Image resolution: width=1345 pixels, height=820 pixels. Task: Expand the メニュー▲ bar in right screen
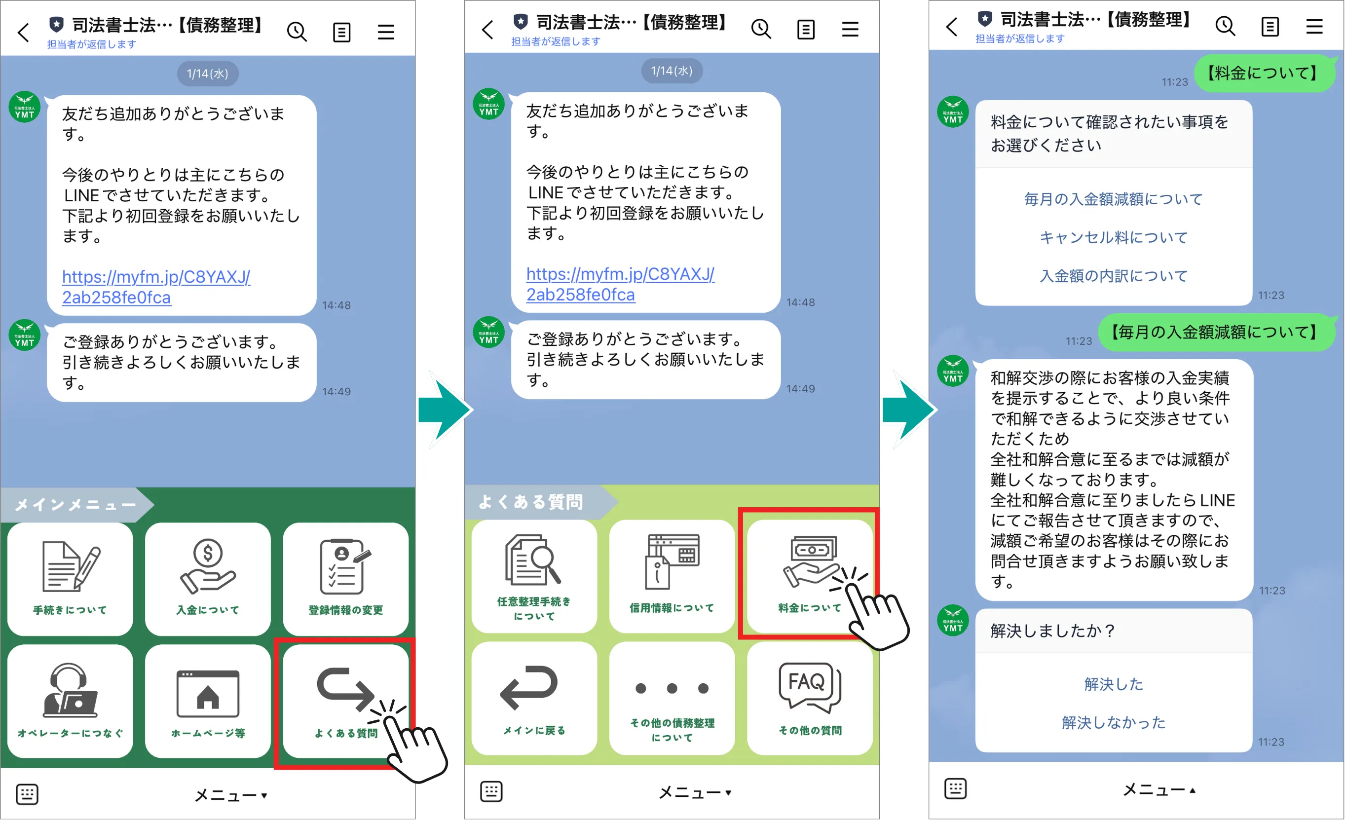tap(1158, 789)
